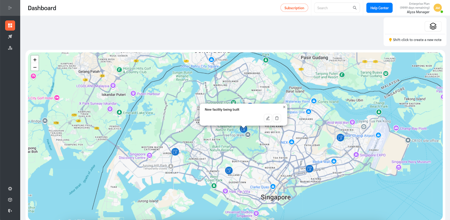Click the Universal Studios Singapore pin
This screenshot has height=220, width=450.
tap(256, 213)
